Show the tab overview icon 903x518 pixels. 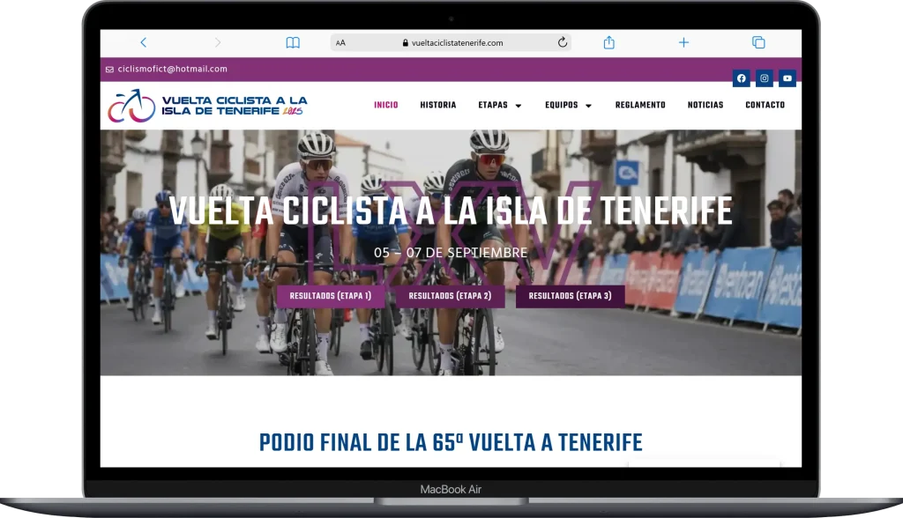(757, 42)
